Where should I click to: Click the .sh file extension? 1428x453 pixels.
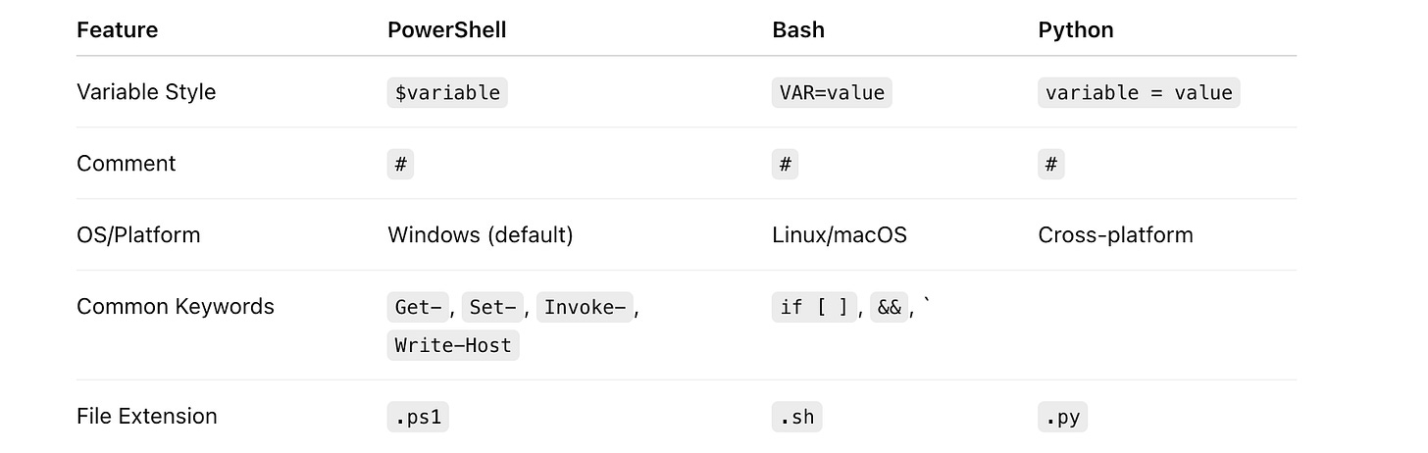(x=796, y=417)
